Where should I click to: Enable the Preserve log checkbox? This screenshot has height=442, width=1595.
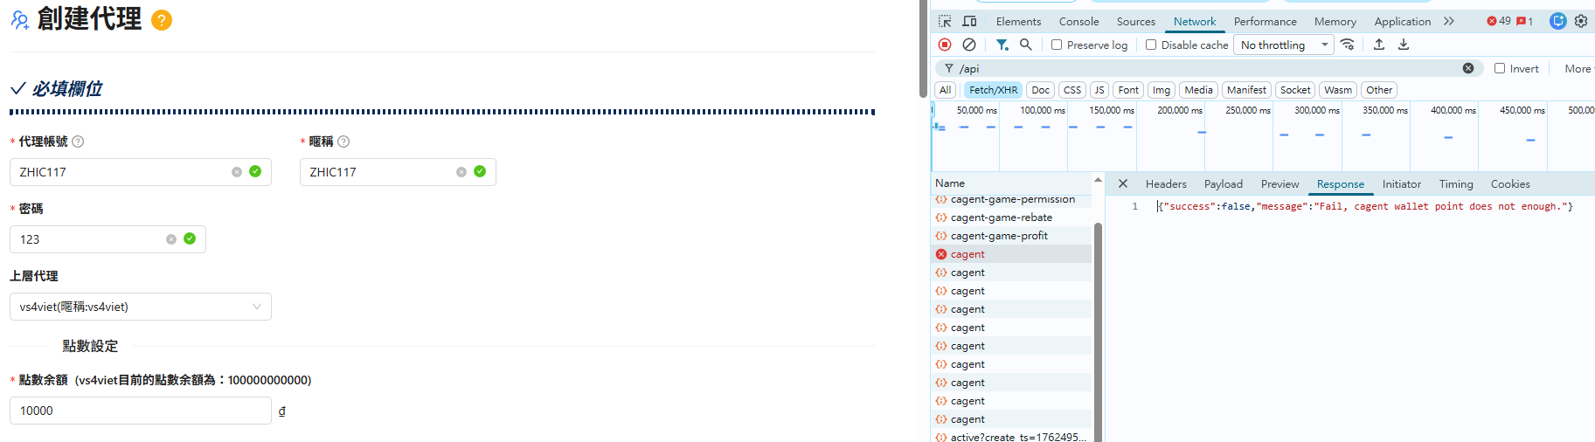(1057, 45)
